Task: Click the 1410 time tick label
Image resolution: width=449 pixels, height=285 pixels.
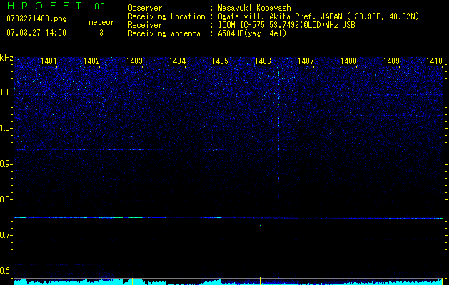Action: pyautogui.click(x=434, y=61)
